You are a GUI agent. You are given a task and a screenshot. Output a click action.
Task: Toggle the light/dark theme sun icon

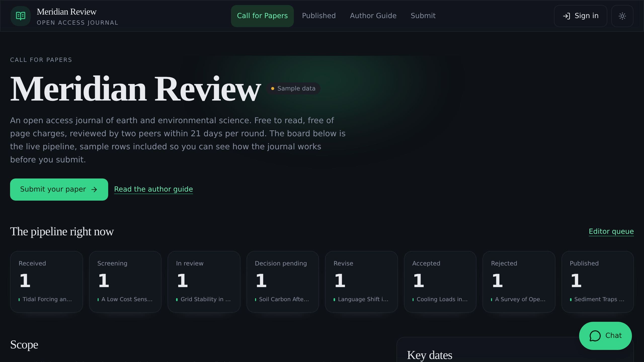(622, 16)
